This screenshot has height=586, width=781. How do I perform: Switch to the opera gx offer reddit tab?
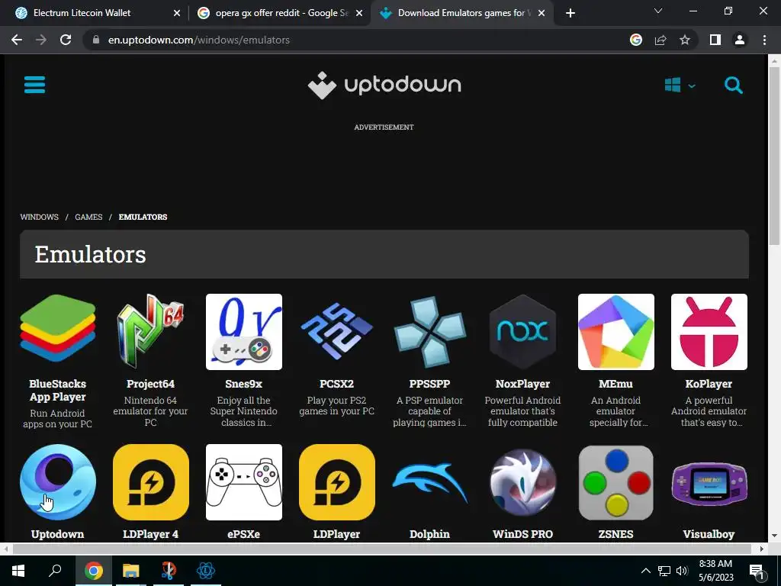point(281,13)
